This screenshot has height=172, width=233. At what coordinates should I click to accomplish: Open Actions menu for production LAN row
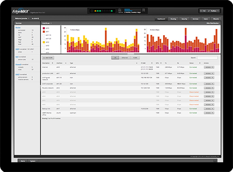coord(209,73)
